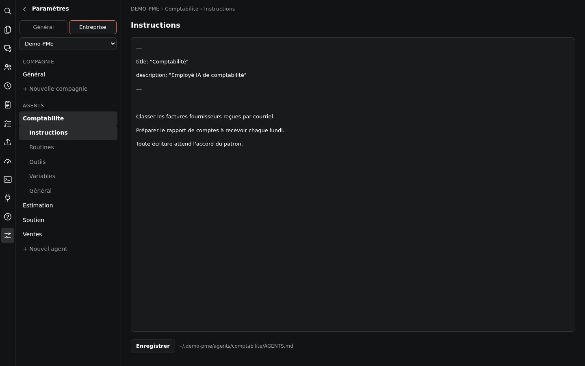This screenshot has height=366, width=585.
Task: Open the upload icon in sidebar
Action: point(8,142)
